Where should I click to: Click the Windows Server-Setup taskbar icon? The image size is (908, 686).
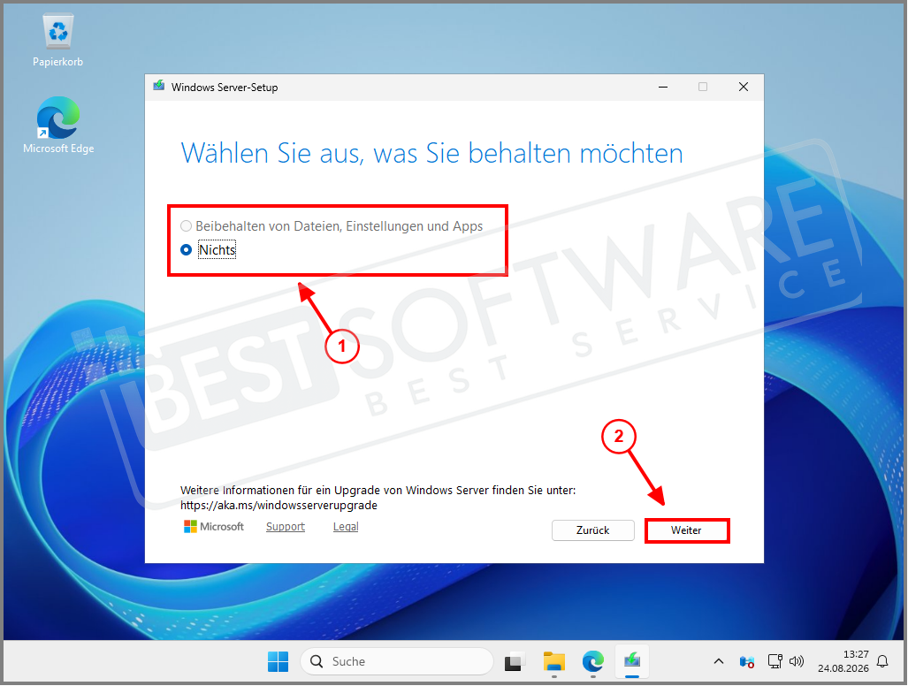[632, 661]
